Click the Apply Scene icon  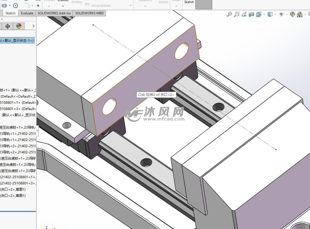click(300, 14)
